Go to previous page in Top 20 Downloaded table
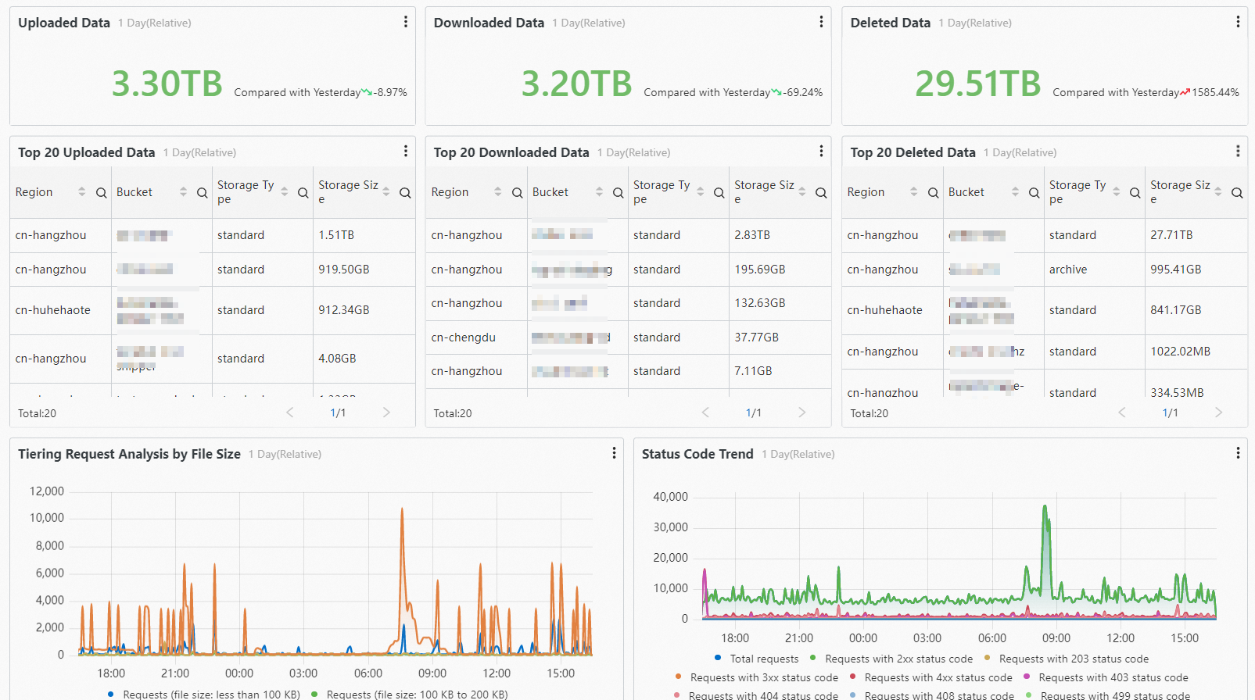This screenshot has height=700, width=1255. point(705,412)
